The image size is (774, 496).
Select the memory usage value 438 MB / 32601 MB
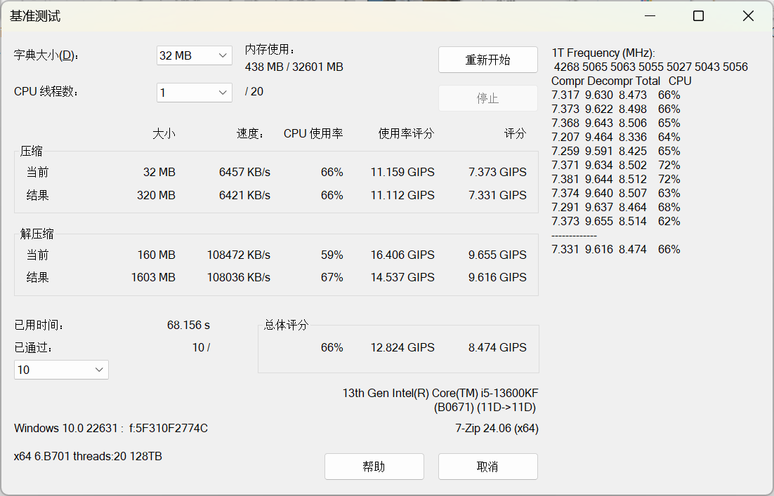294,67
